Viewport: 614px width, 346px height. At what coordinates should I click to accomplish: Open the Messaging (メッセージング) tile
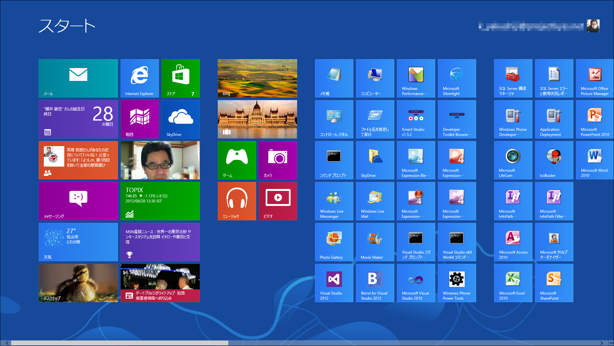tap(78, 201)
